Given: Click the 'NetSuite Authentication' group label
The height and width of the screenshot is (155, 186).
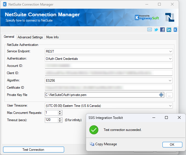Looking at the screenshot, I should (22, 45).
